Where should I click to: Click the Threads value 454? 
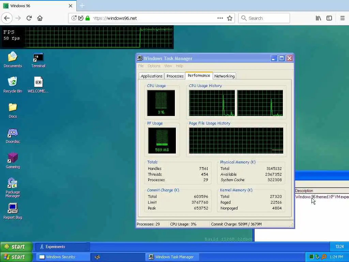[x=204, y=174]
